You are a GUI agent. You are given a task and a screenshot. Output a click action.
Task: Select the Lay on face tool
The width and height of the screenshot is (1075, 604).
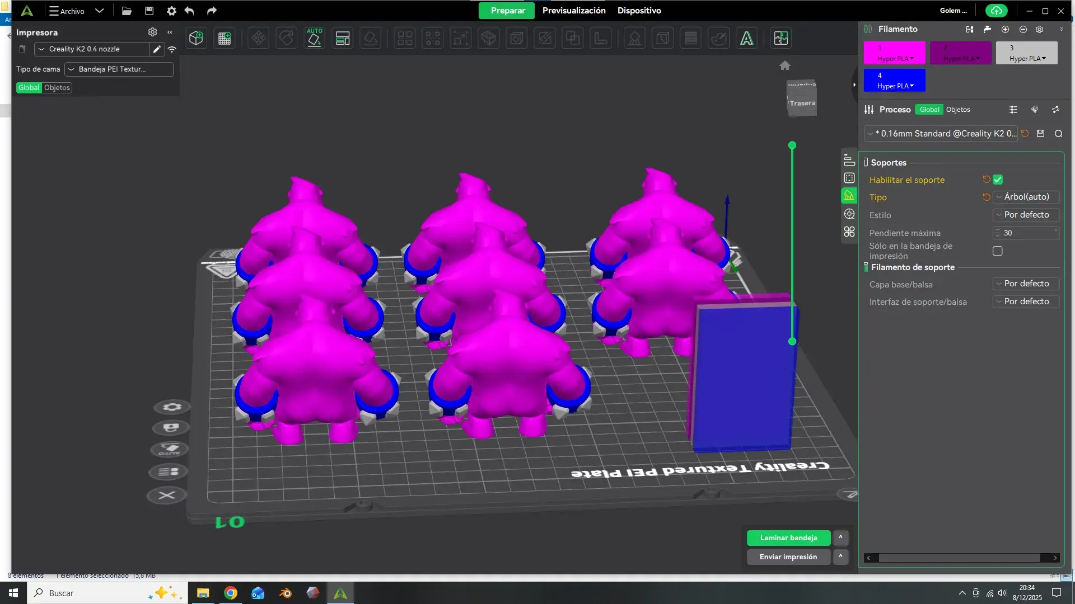tap(371, 38)
